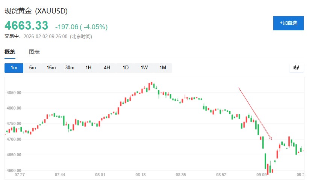Open the candlestick chart type icon
Image resolution: width=309 pixels, height=181 pixels.
[296, 68]
